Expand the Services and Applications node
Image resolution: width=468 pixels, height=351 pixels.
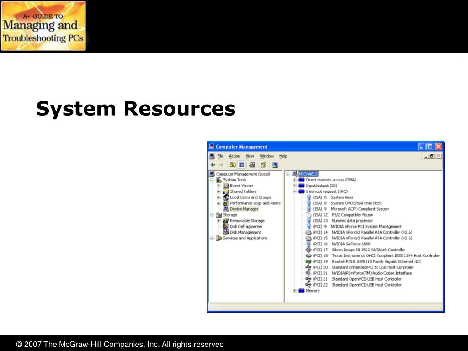tap(212, 238)
